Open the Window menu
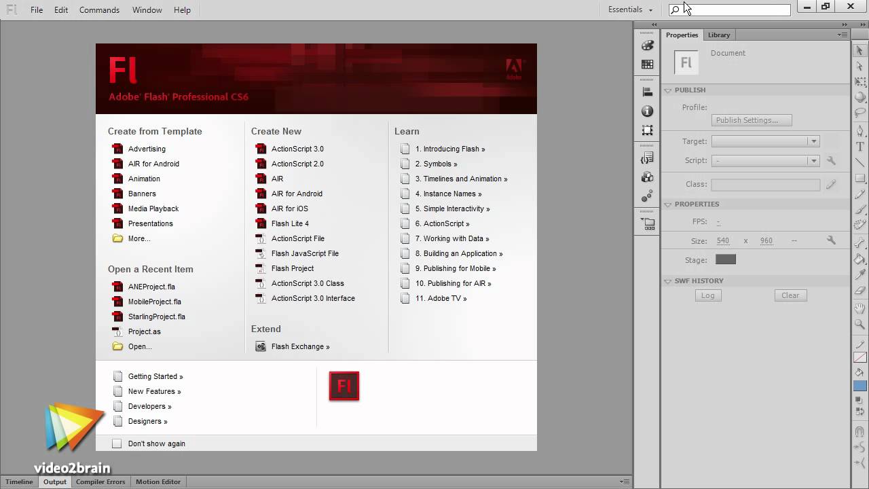The image size is (869, 489). [147, 10]
